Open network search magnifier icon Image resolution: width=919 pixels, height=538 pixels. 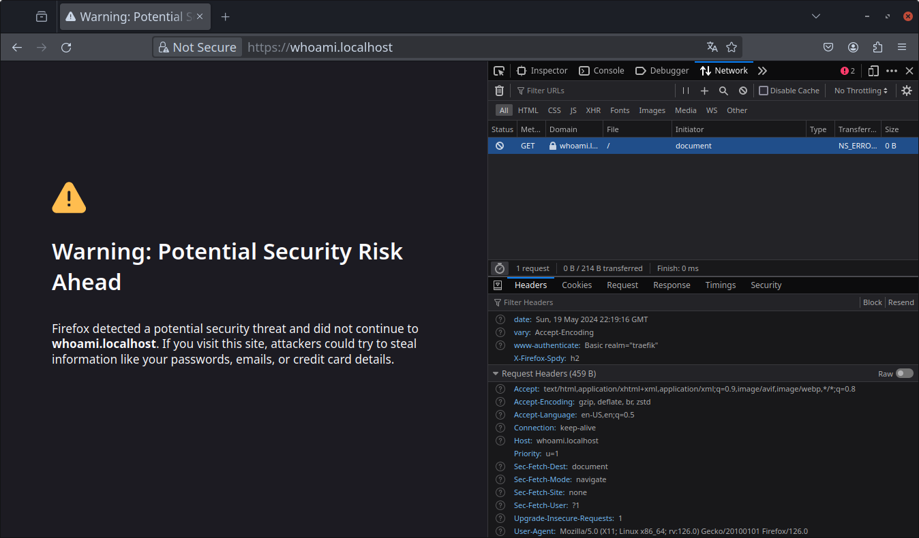(x=724, y=91)
